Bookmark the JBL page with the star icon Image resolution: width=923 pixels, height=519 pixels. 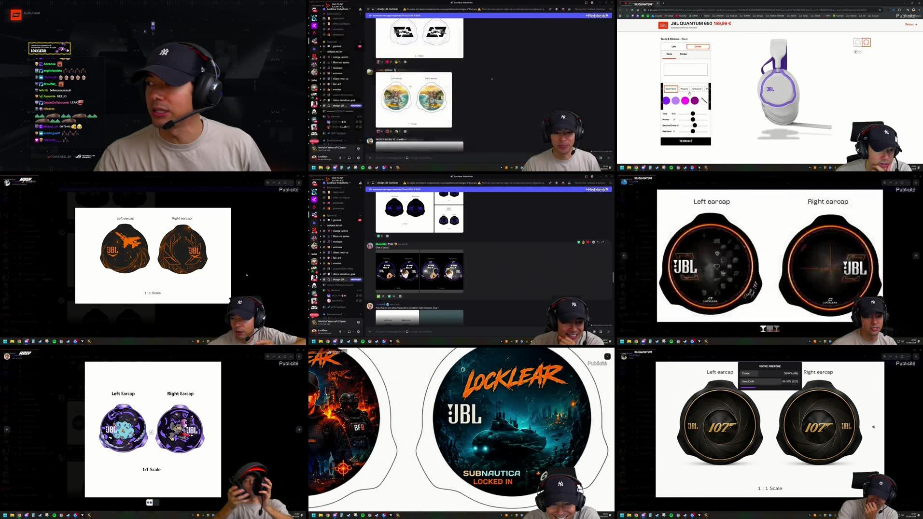pyautogui.click(x=880, y=10)
